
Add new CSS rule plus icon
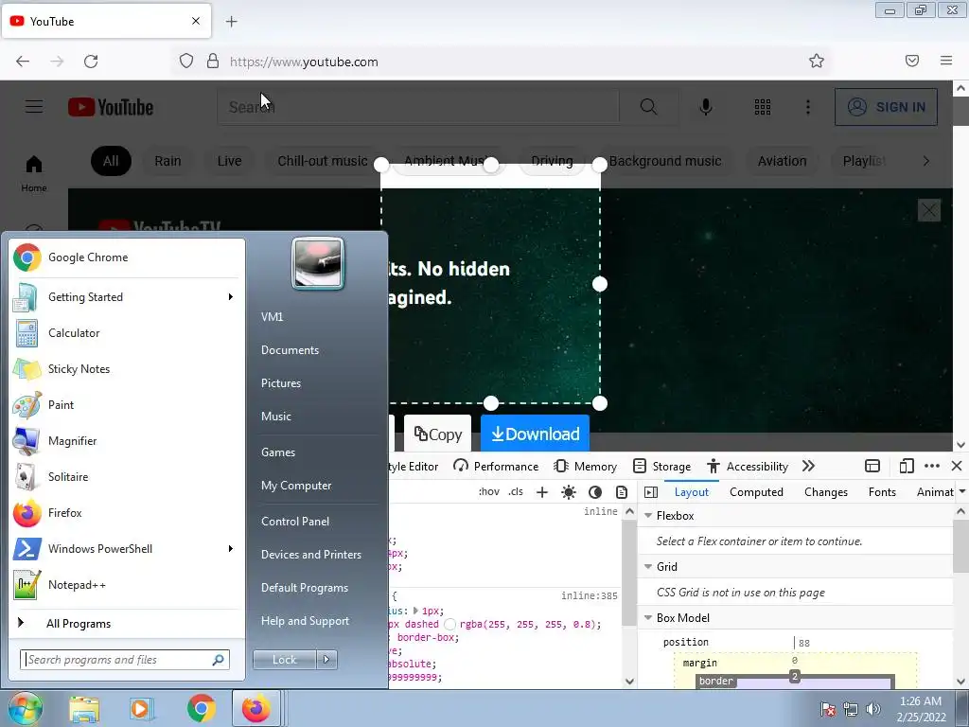pos(542,492)
